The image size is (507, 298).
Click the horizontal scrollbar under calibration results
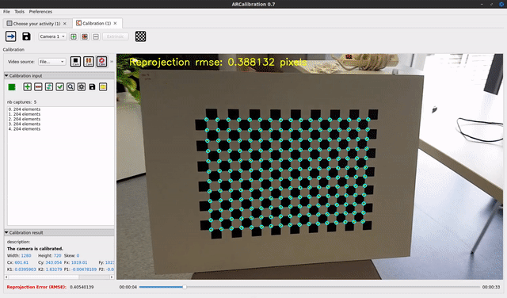59,277
